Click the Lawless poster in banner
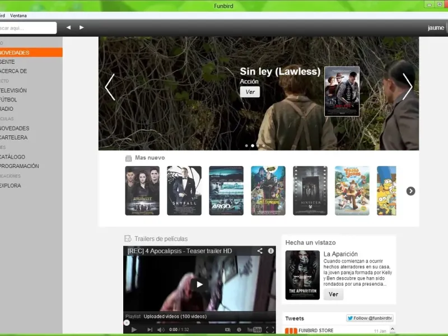Image resolution: width=448 pixels, height=336 pixels. pyautogui.click(x=342, y=91)
